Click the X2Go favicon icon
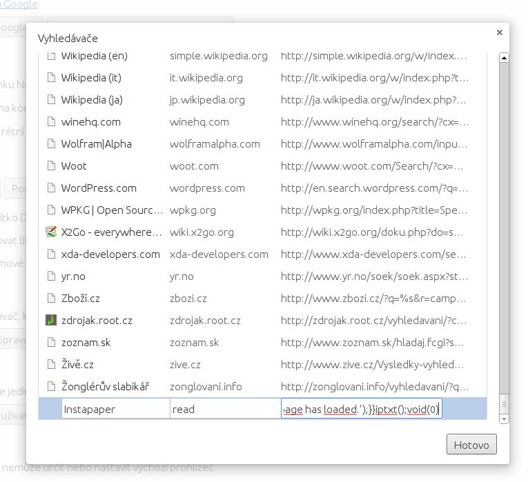The image size is (528, 482). point(51,232)
